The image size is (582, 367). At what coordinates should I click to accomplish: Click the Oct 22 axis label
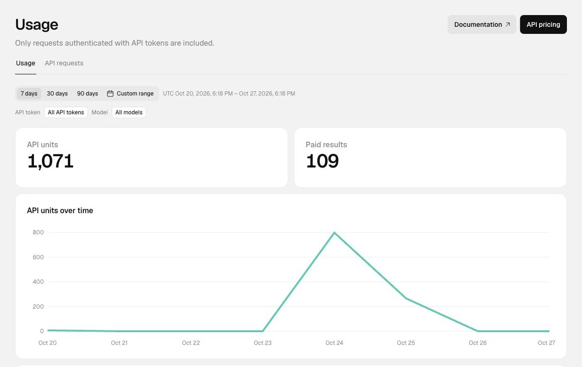pyautogui.click(x=191, y=343)
